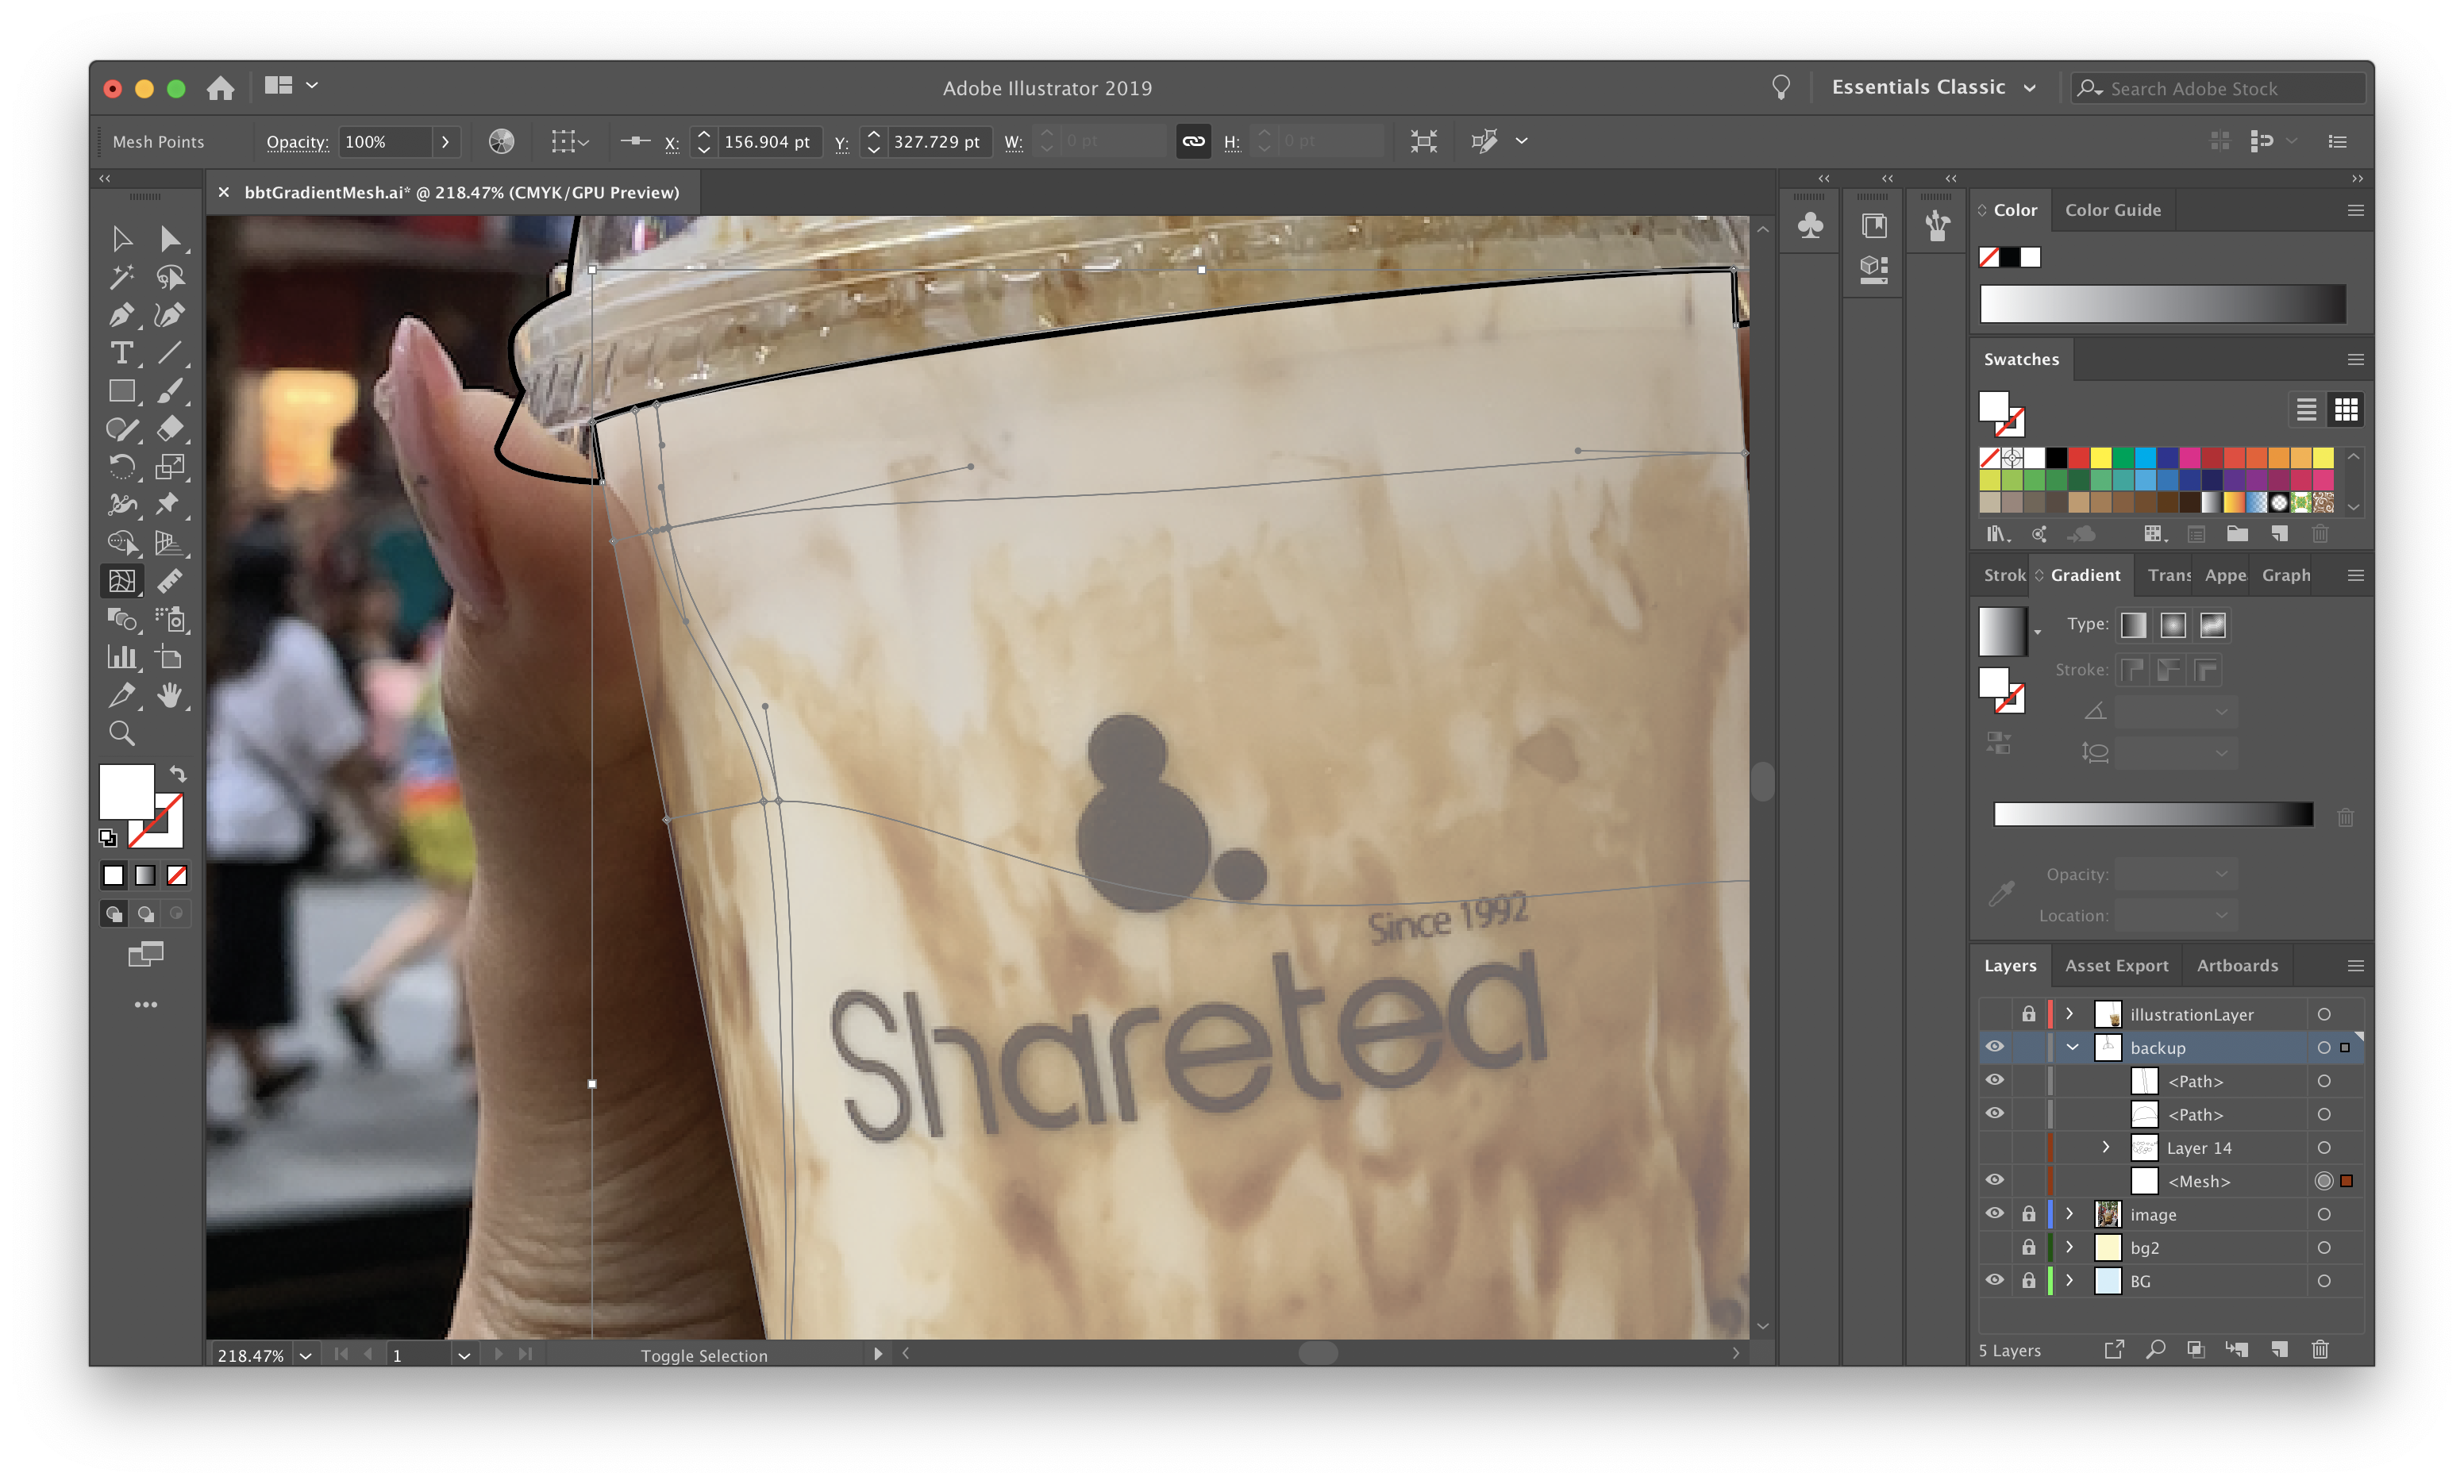Open the zoom level dropdown
Viewport: 2464px width, 1484px height.
click(306, 1355)
